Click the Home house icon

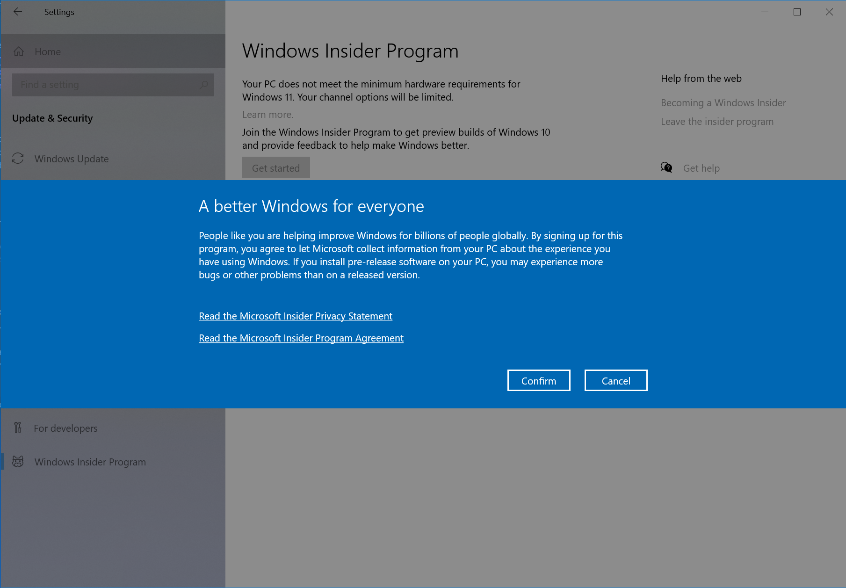coord(19,51)
